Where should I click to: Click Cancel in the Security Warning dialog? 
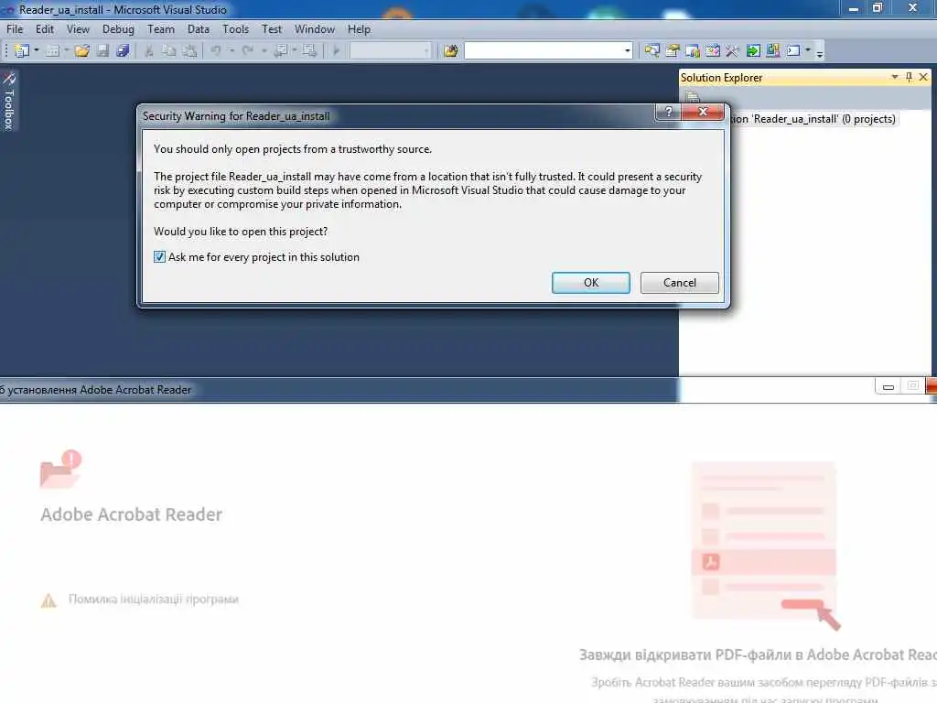click(680, 283)
